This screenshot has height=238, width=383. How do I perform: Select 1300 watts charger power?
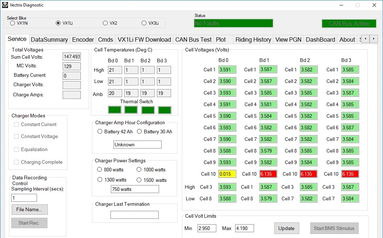click(x=100, y=180)
